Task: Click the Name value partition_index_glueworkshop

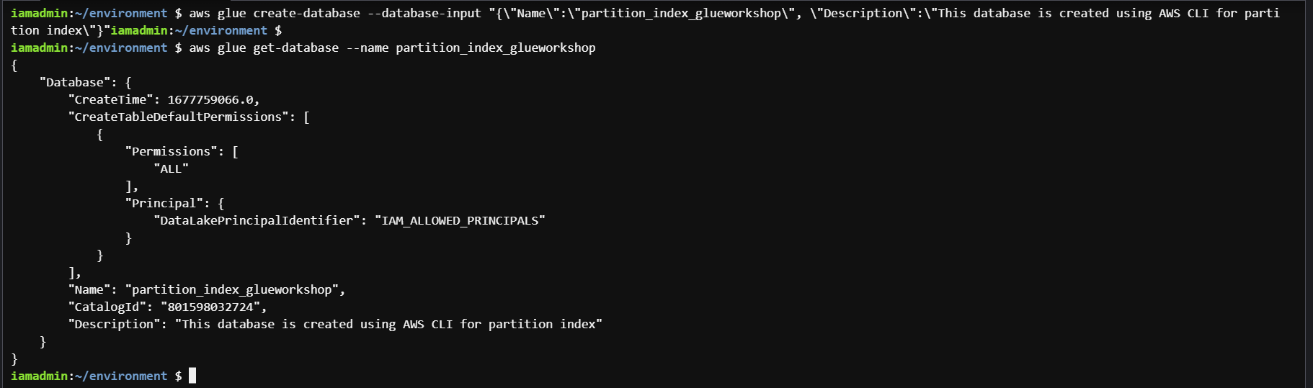Action: click(x=235, y=289)
